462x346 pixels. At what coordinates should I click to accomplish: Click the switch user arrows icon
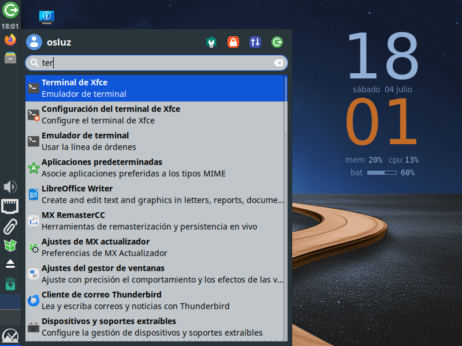click(255, 42)
